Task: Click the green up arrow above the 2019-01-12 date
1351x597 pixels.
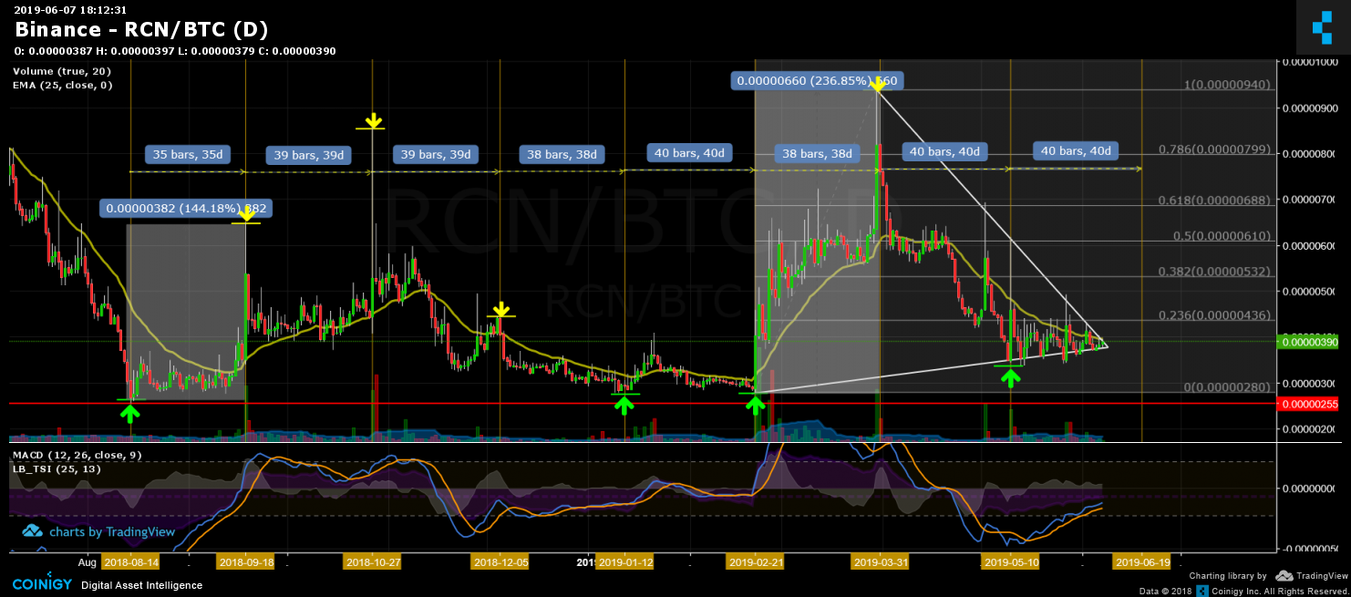Action: [624, 405]
